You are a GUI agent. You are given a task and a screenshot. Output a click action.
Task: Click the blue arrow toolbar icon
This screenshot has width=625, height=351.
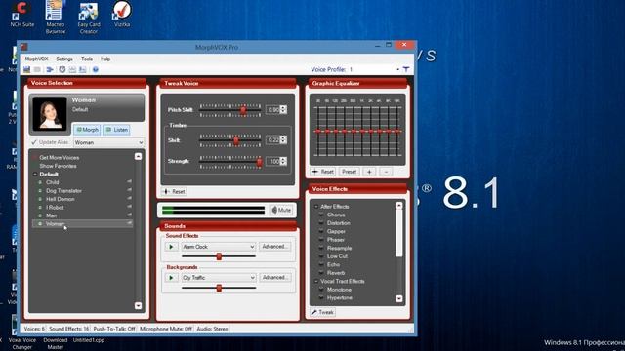point(50,69)
